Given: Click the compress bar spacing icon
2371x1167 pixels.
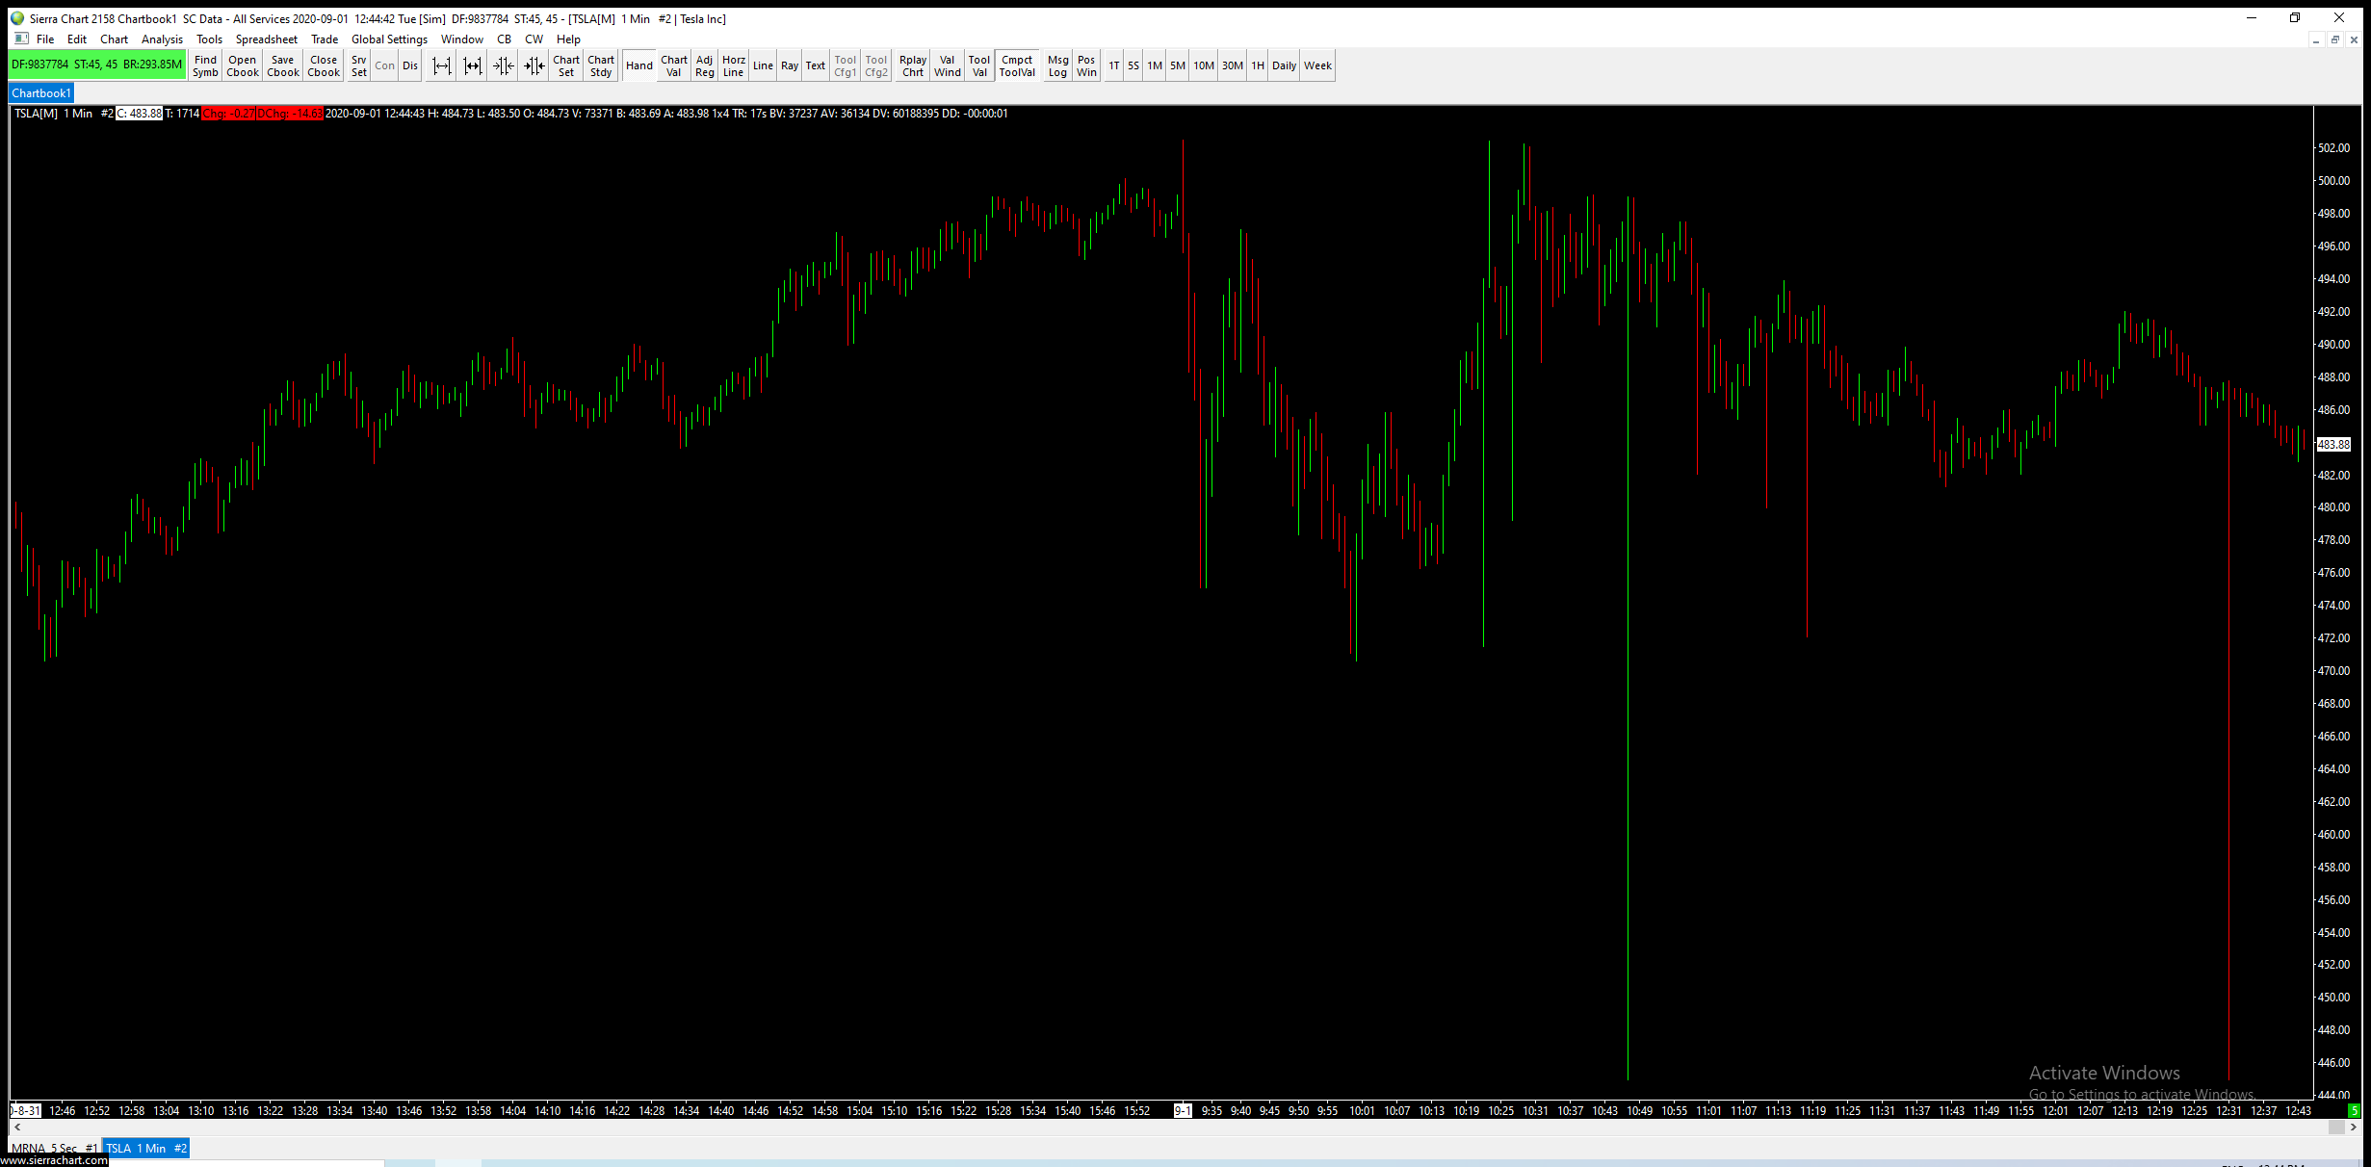Looking at the screenshot, I should click(503, 65).
